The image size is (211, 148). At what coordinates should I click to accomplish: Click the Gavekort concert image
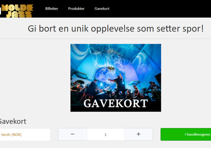[x=116, y=78]
